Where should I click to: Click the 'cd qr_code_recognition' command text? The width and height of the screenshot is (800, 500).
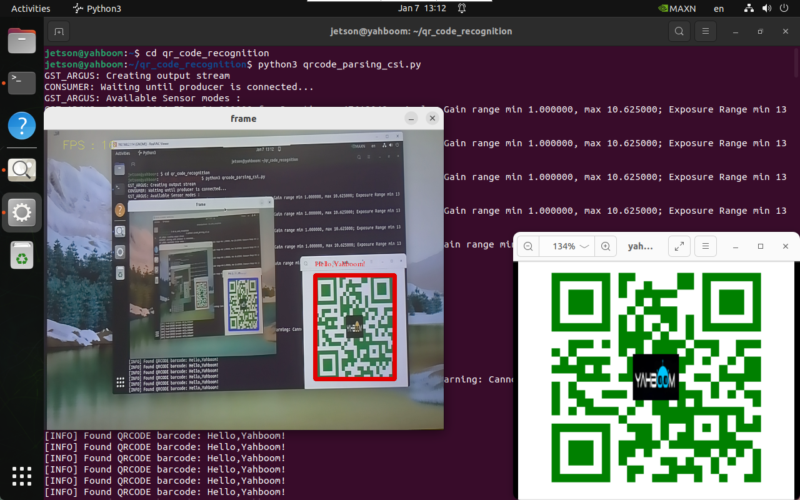click(207, 53)
